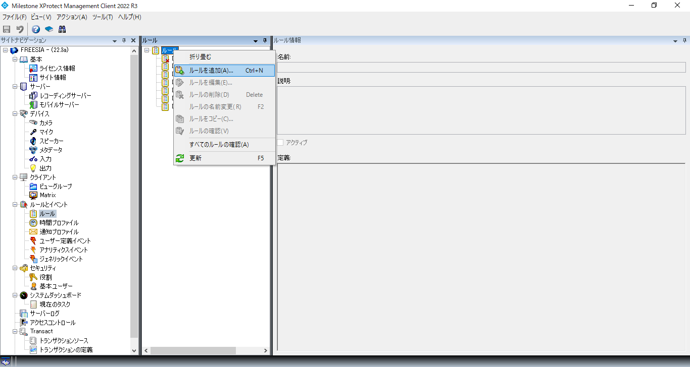Image resolution: width=690 pixels, height=367 pixels.
Task: Choose 更新 from context menu
Action: (x=225, y=158)
